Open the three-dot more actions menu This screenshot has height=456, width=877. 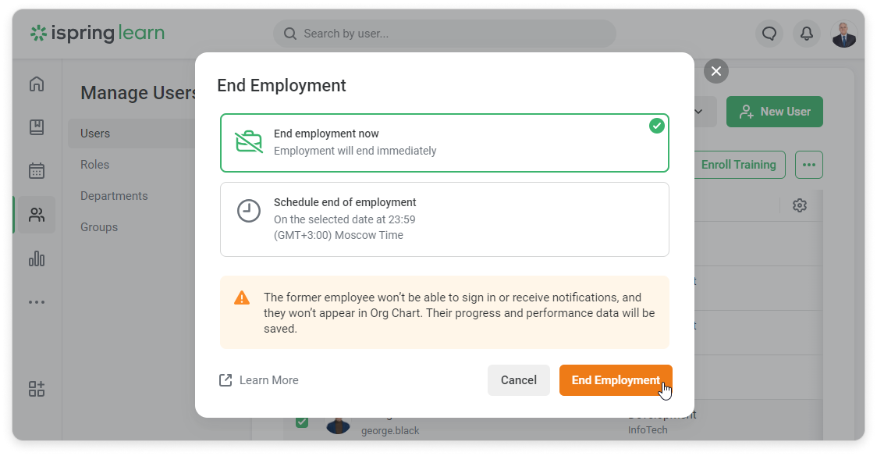(x=808, y=165)
